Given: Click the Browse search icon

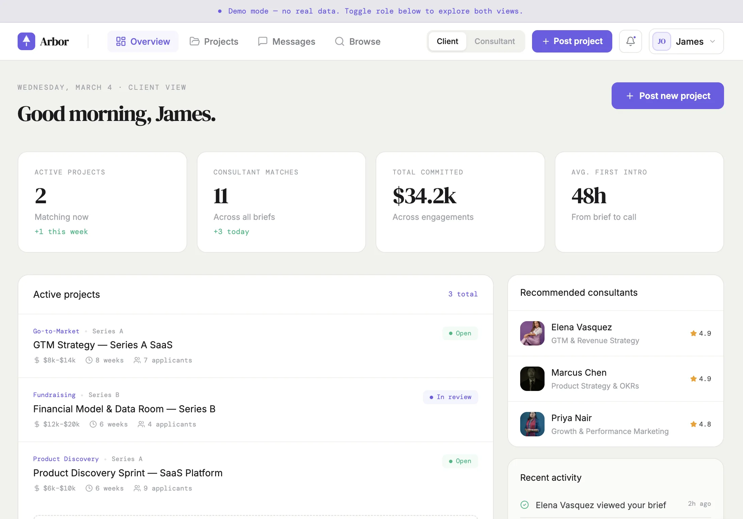Looking at the screenshot, I should [339, 41].
